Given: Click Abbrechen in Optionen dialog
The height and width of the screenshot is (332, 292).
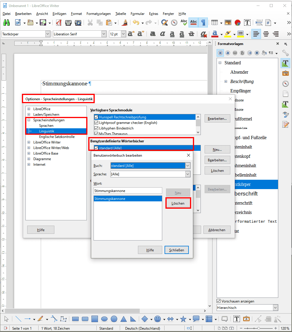Looking at the screenshot, I should [217, 230].
